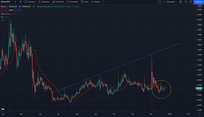Click the blue Publish button

click(x=199, y=2)
